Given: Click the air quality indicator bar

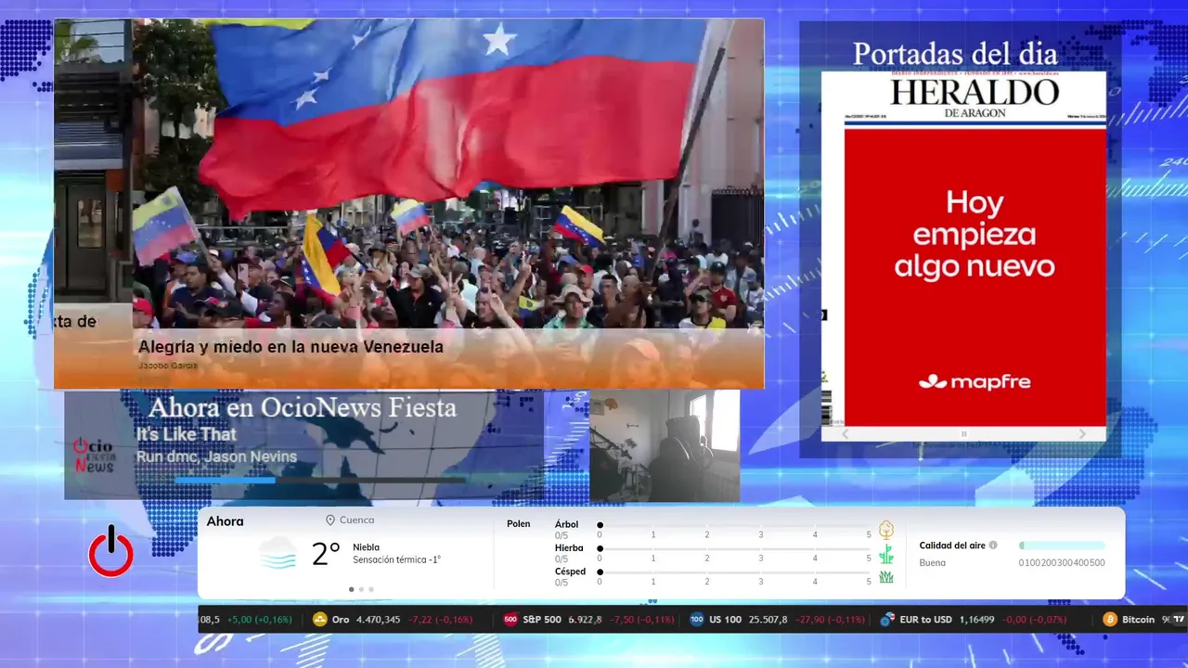Looking at the screenshot, I should point(1062,546).
